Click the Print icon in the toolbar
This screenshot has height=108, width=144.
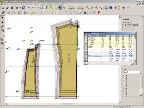pos(17,8)
